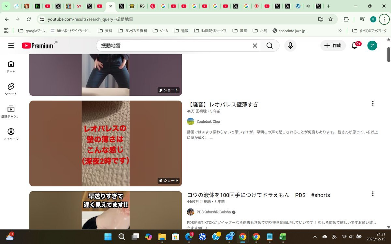Open the notifications bell

[x=355, y=46]
